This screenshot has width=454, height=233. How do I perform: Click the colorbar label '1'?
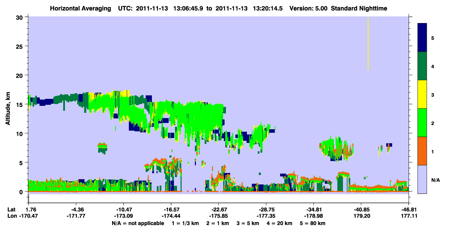432,151
